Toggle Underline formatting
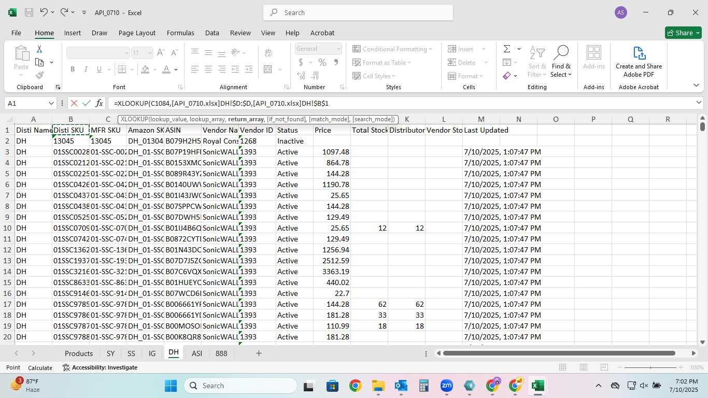 pyautogui.click(x=99, y=69)
